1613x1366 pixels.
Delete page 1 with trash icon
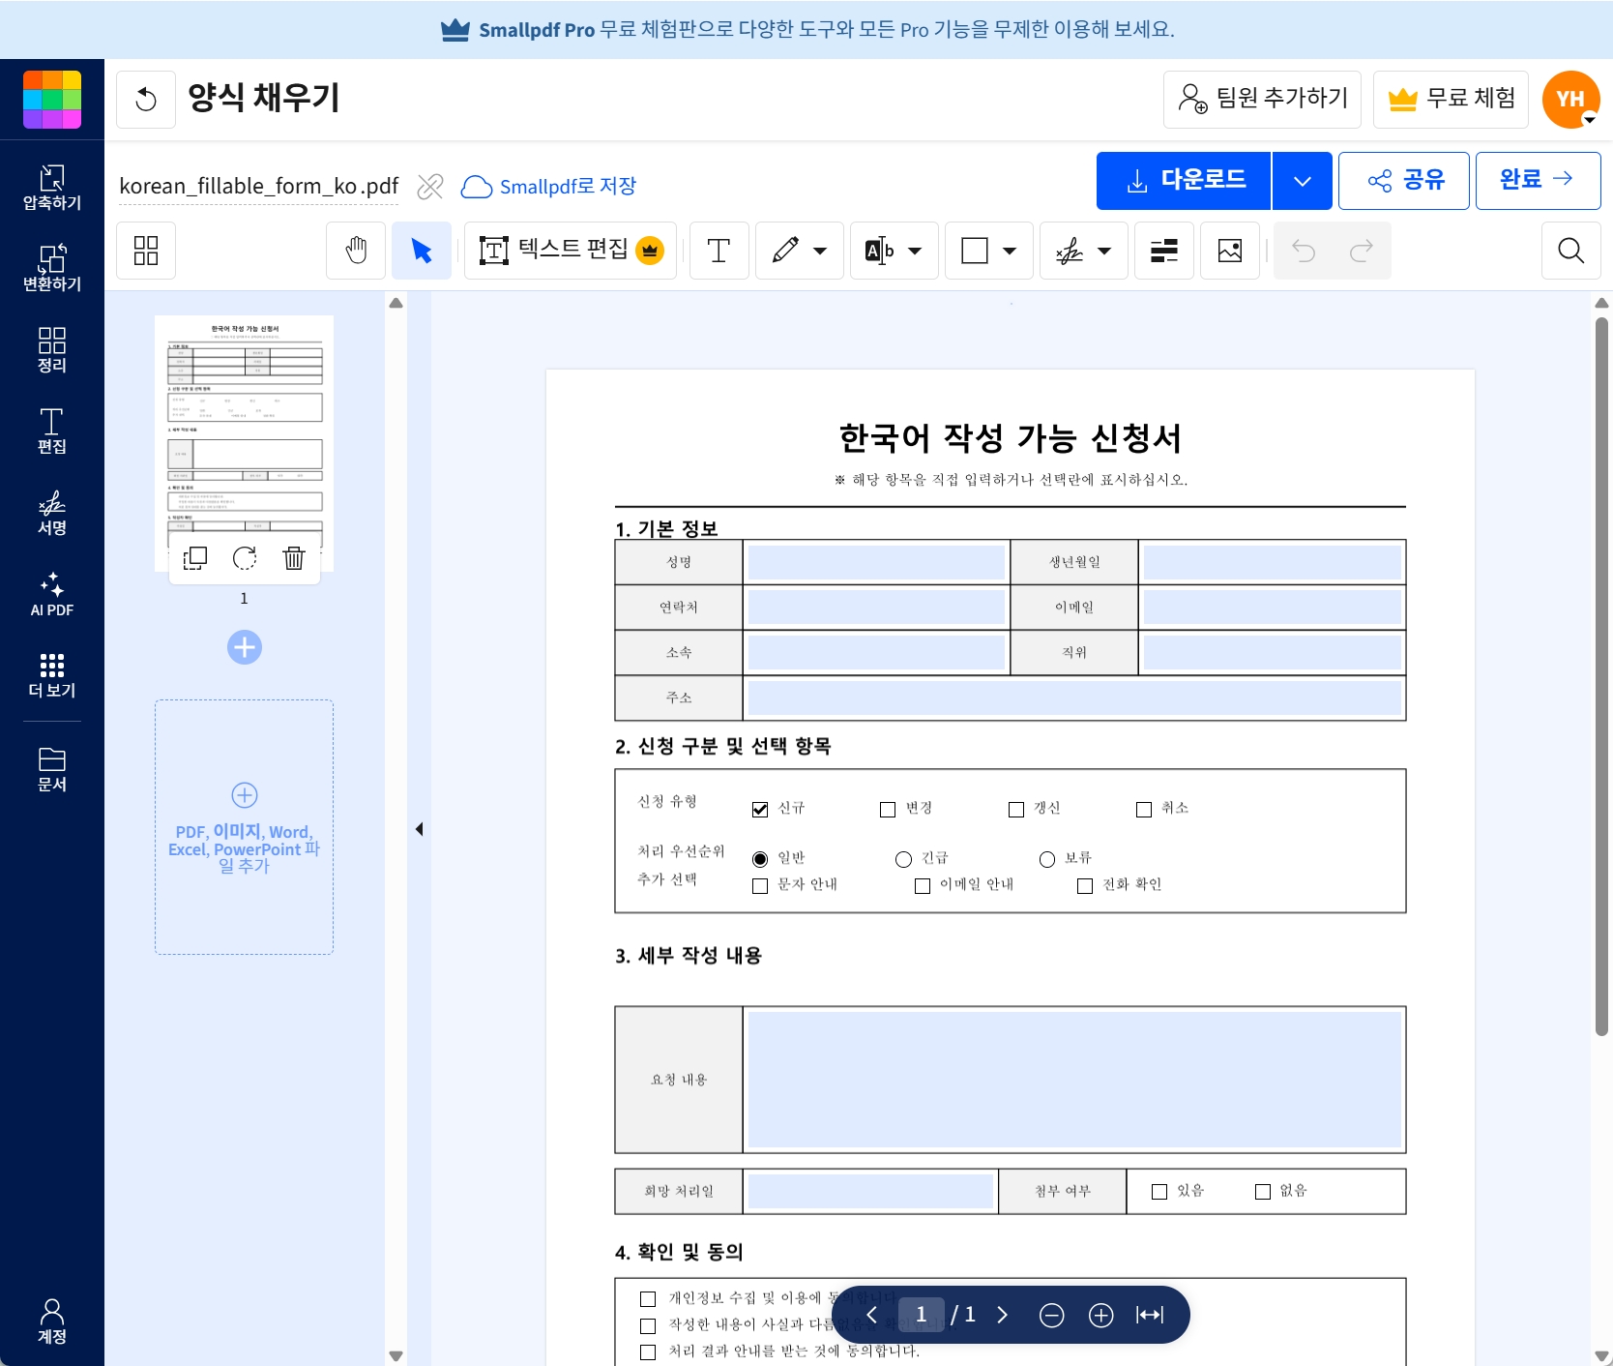(x=294, y=558)
